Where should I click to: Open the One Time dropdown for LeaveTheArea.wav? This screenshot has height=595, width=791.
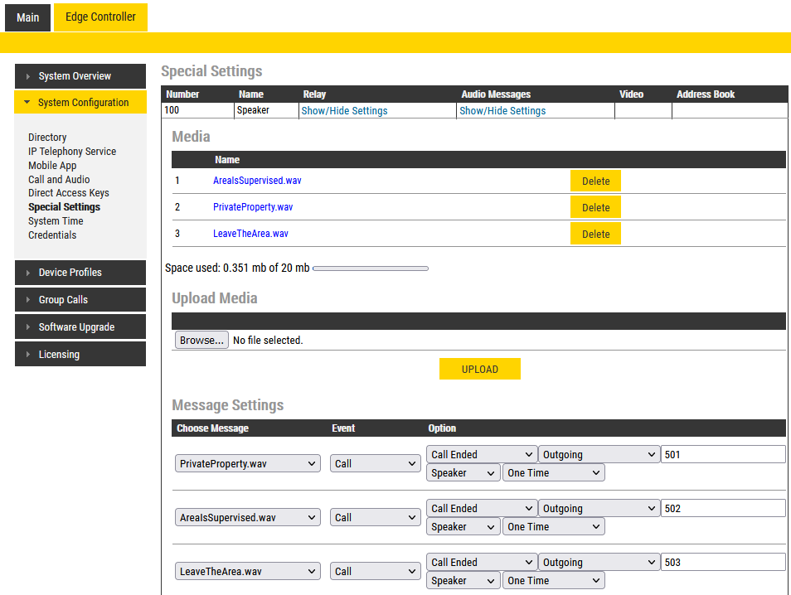click(x=553, y=581)
